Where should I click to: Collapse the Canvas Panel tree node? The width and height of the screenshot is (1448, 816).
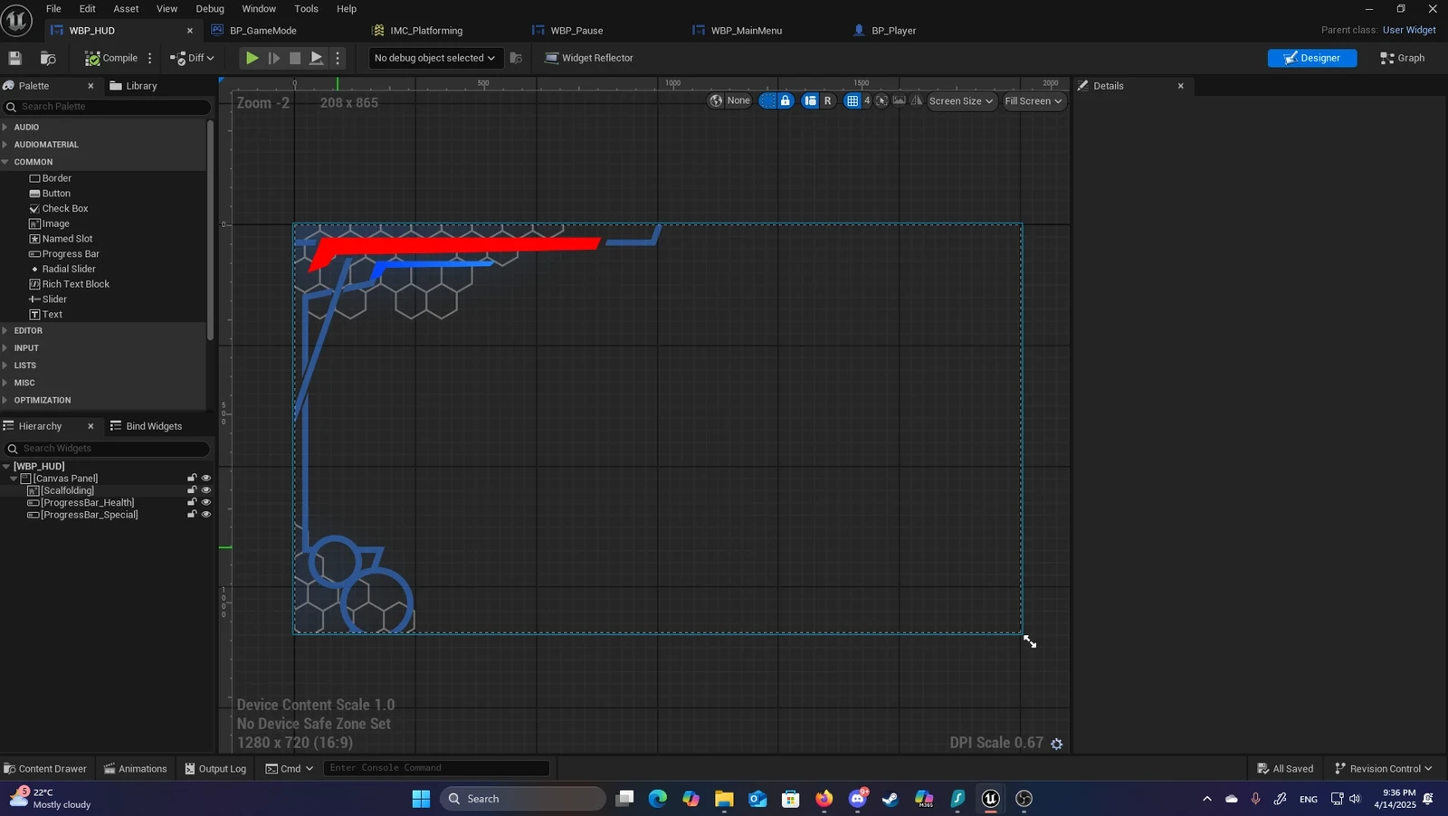point(14,479)
